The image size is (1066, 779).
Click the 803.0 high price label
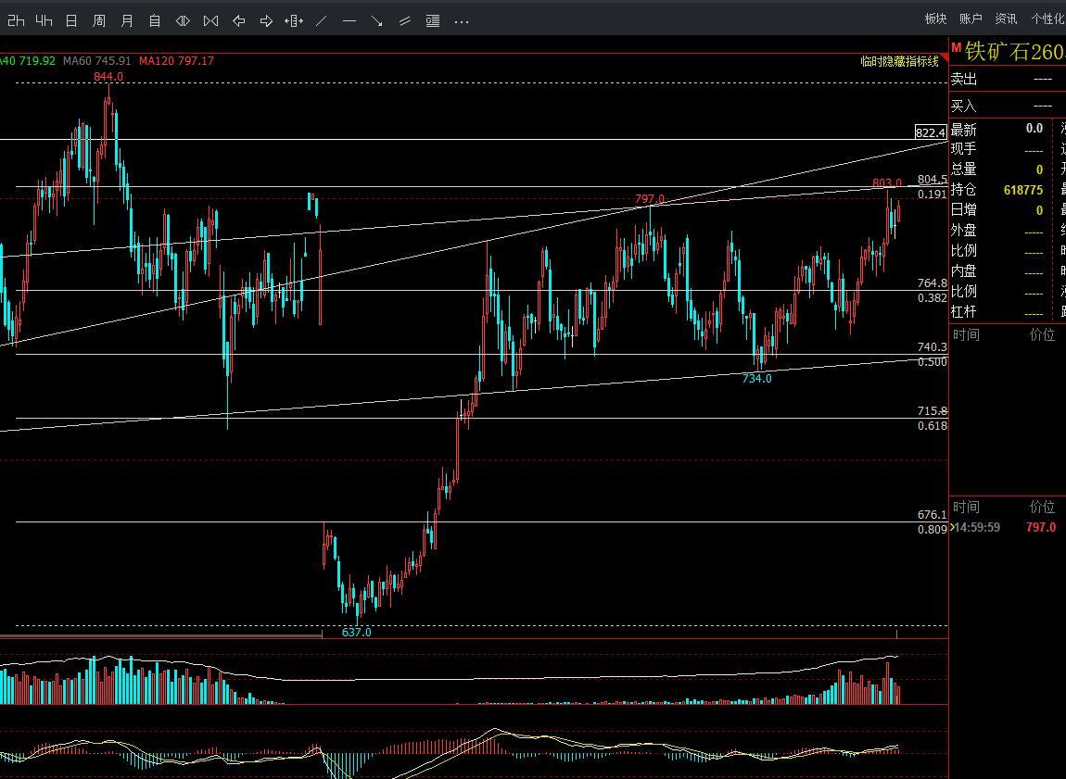[887, 182]
